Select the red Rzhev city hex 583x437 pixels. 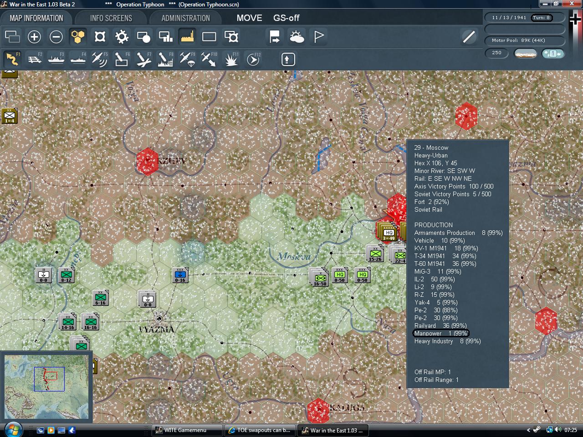pos(148,162)
